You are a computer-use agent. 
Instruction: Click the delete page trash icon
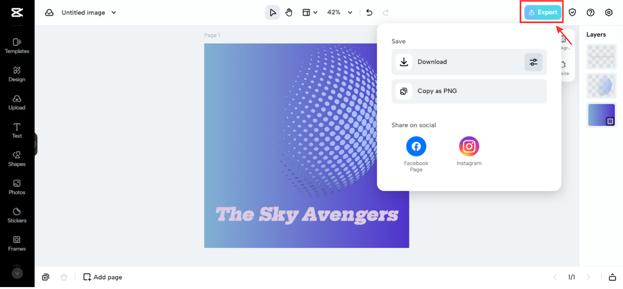[64, 277]
